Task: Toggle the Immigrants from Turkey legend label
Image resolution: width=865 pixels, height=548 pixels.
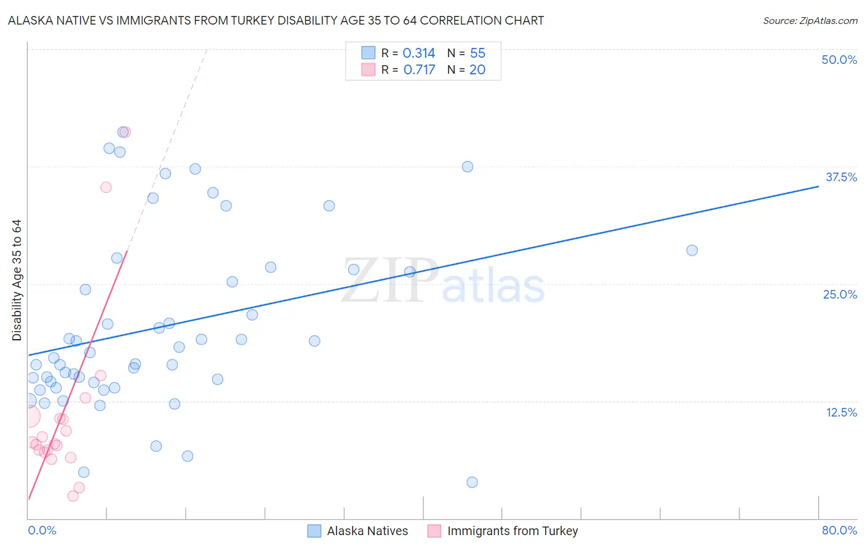Action: (512, 531)
